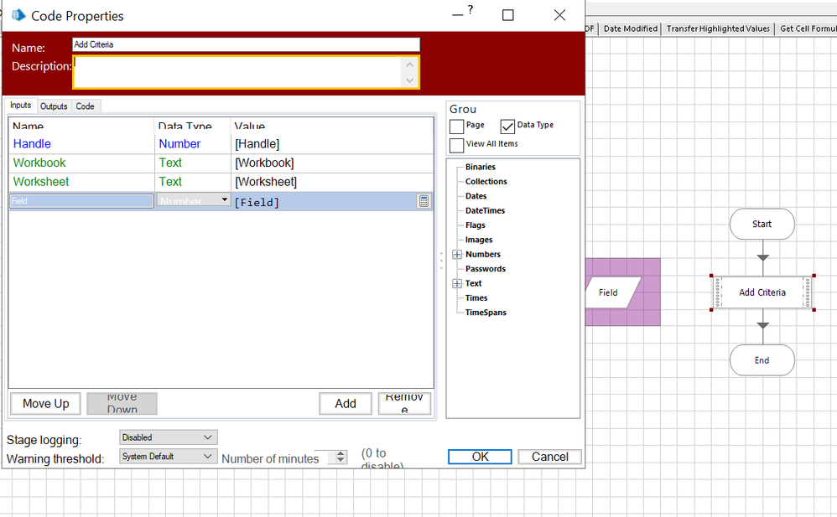Click the help question mark in title bar
Screen dimensions: 837x517
point(470,10)
